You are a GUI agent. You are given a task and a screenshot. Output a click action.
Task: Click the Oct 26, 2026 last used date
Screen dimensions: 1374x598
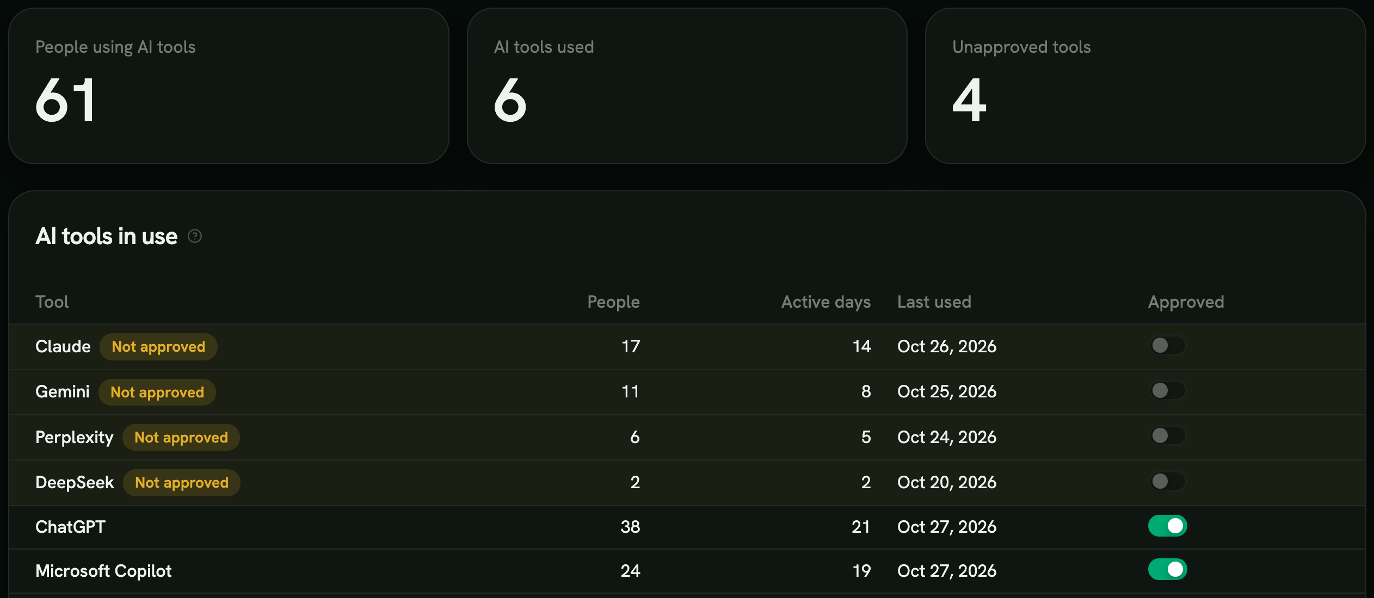coord(947,346)
